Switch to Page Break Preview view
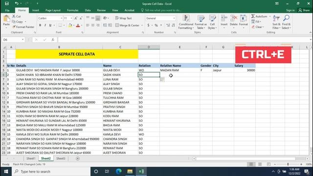The height and width of the screenshot is (176, 313). 268,164
